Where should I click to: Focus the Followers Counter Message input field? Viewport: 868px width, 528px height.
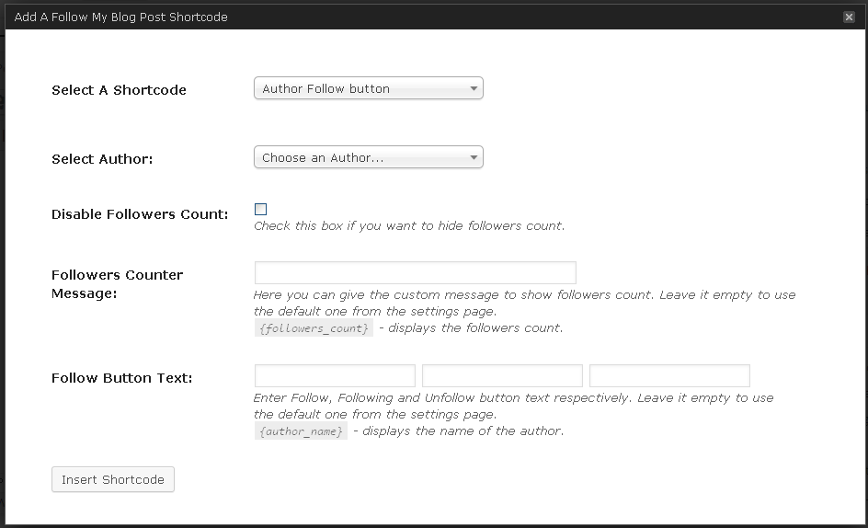click(x=415, y=272)
